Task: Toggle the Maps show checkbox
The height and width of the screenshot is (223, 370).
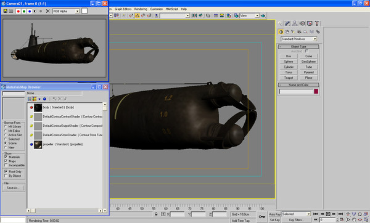Action: [6, 161]
